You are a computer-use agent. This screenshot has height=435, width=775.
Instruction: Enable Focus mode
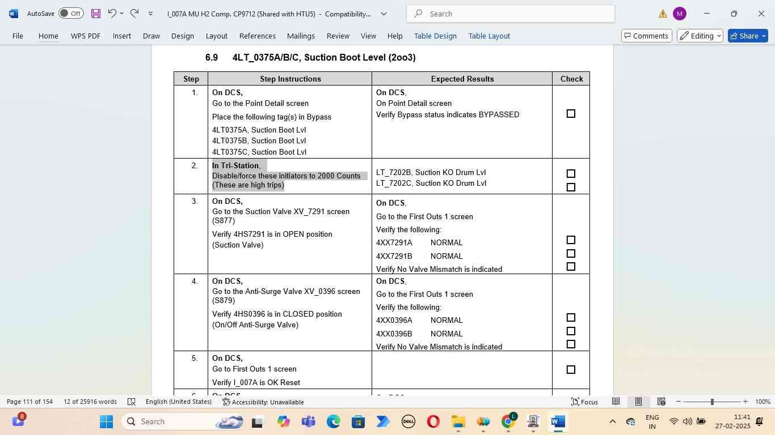(x=584, y=402)
